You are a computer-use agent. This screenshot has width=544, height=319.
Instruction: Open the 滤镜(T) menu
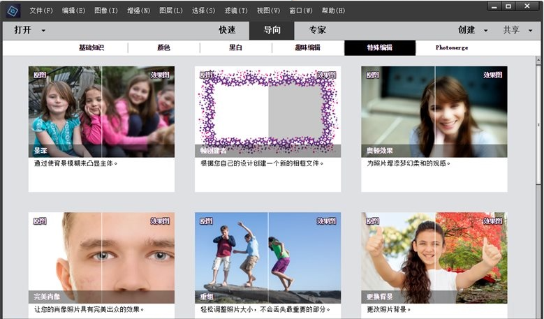point(236,10)
